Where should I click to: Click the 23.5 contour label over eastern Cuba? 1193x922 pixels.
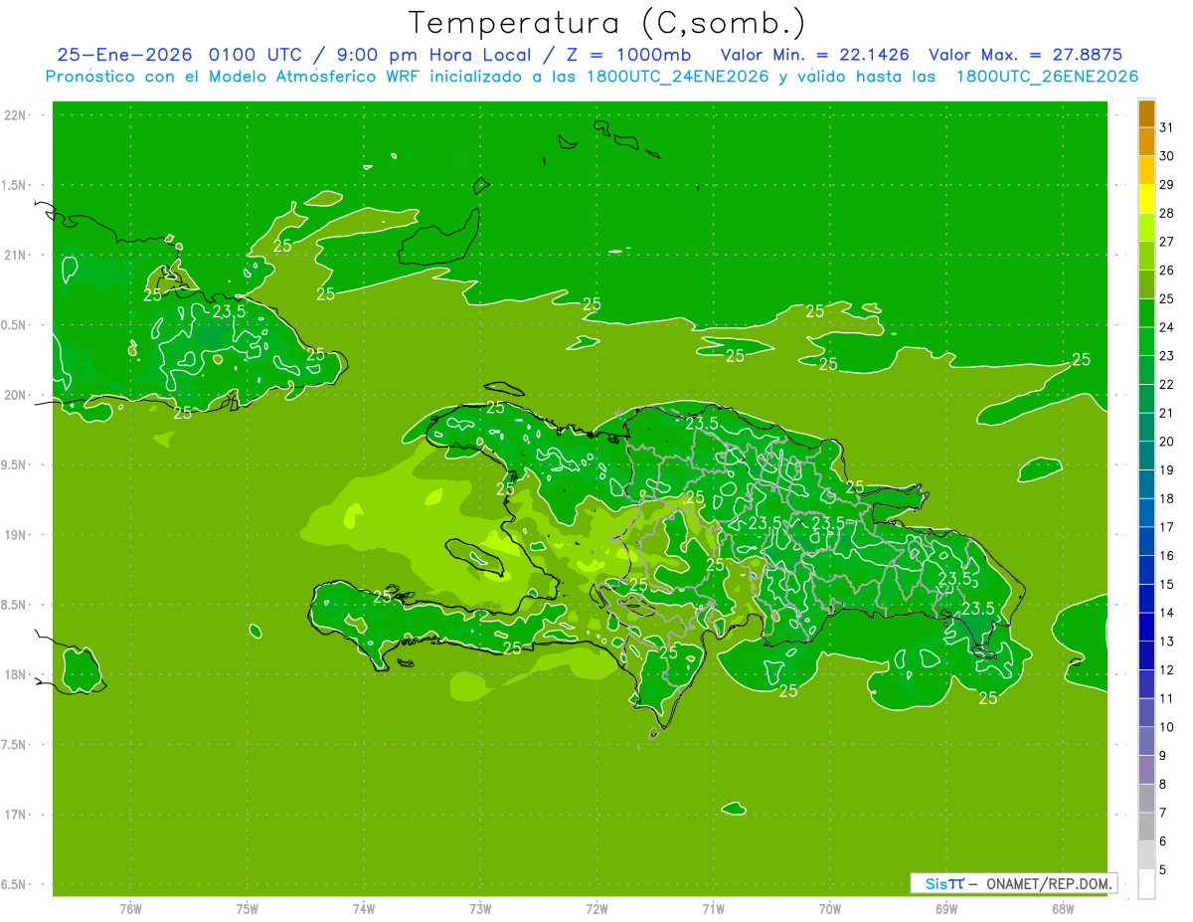[229, 310]
